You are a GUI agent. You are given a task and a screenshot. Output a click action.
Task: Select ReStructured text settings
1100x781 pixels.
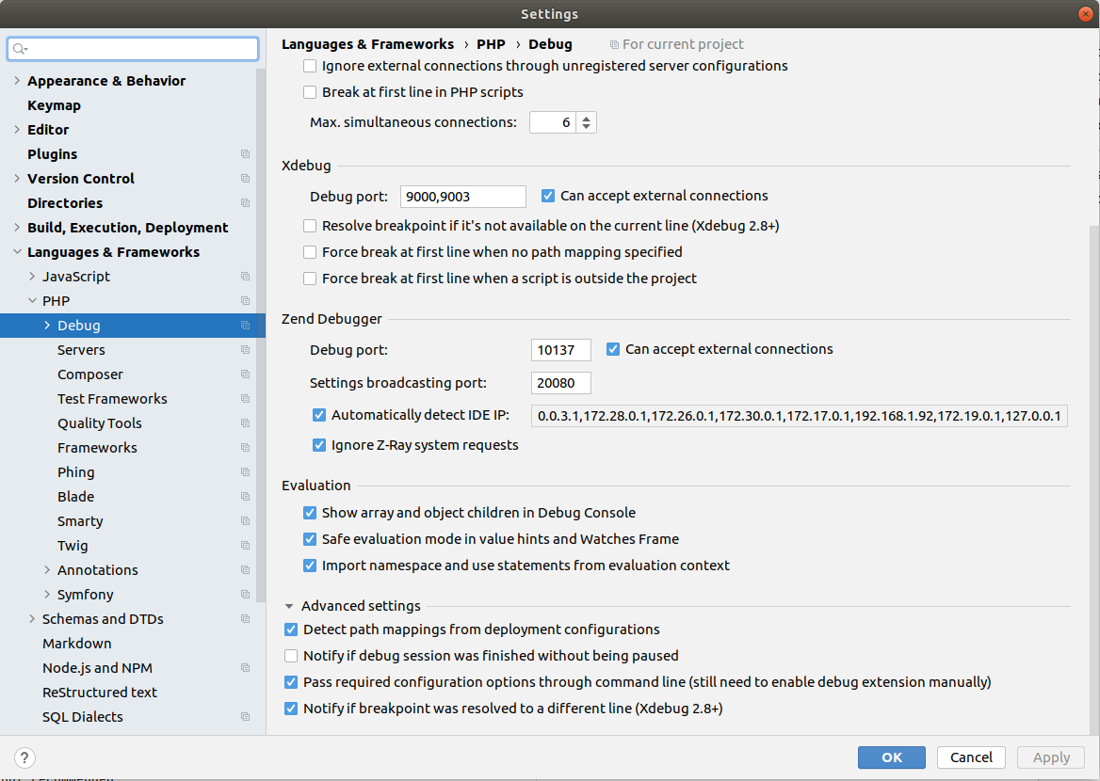click(100, 693)
